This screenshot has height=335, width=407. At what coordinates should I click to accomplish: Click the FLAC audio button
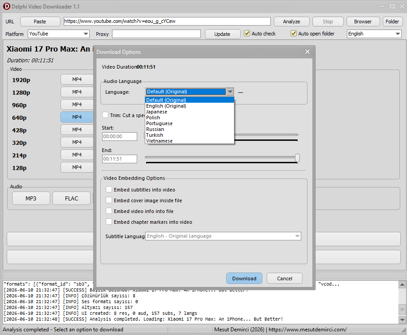tap(72, 198)
